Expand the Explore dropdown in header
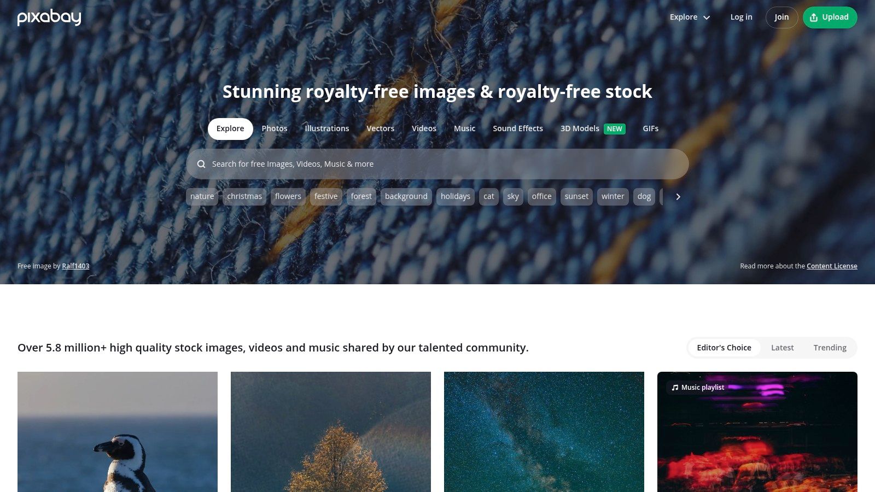This screenshot has height=492, width=875. pyautogui.click(x=690, y=17)
